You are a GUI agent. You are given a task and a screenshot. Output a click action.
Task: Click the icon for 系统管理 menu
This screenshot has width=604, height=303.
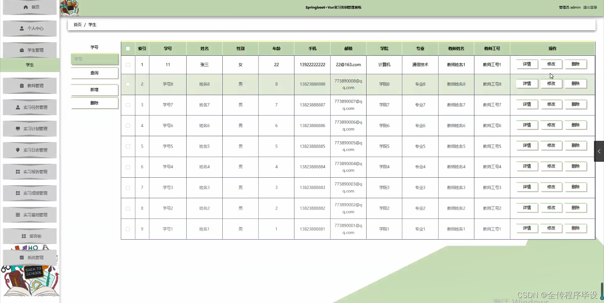tap(22, 258)
